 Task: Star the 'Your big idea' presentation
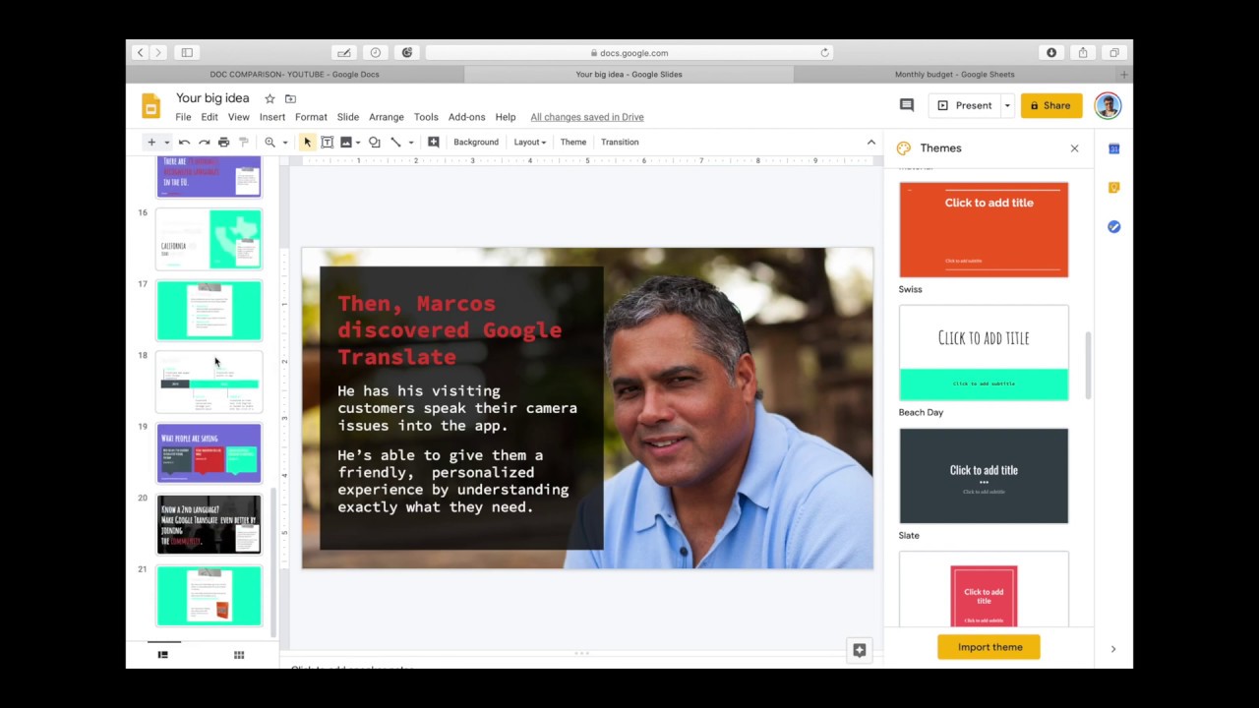click(x=270, y=98)
